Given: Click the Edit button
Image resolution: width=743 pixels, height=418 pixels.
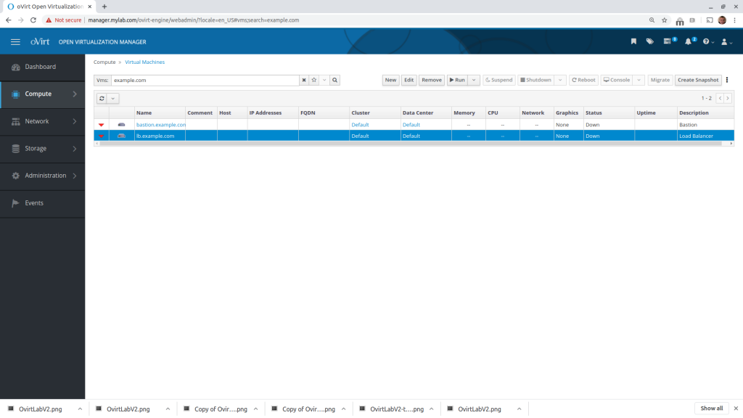Looking at the screenshot, I should click(x=409, y=80).
